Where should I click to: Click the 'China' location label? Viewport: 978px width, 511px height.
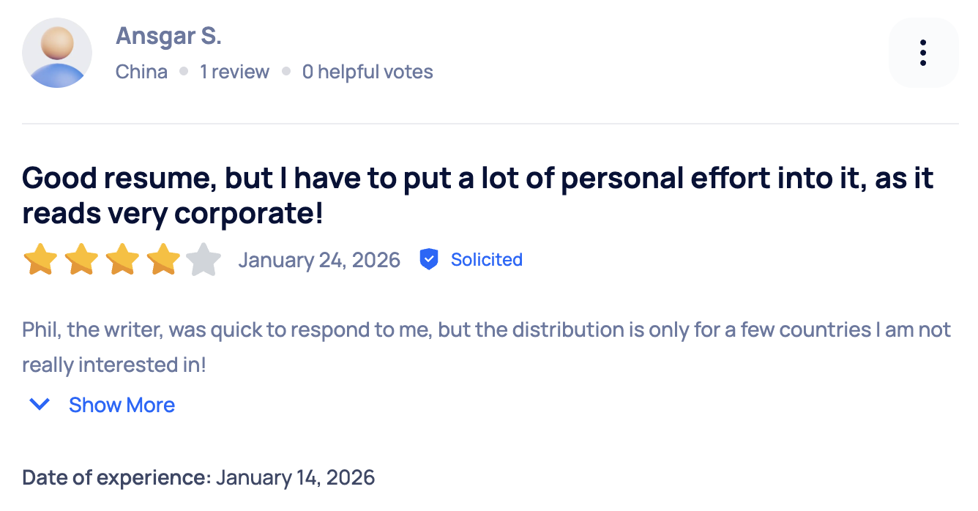141,71
